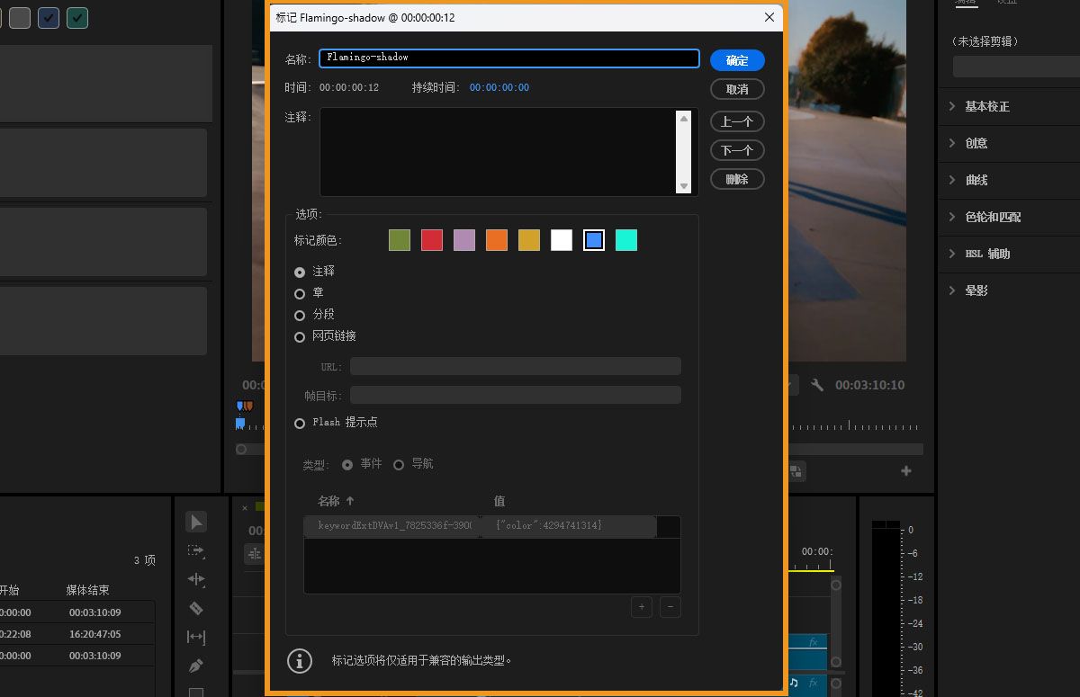The height and width of the screenshot is (697, 1080).
Task: Select the Pen tool
Action: point(196,666)
